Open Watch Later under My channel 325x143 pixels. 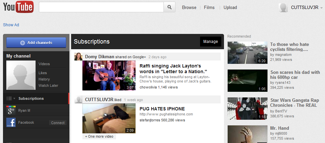(x=48, y=85)
